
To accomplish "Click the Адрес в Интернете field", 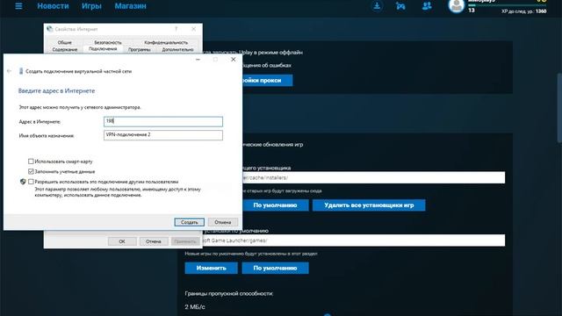I will pyautogui.click(x=163, y=121).
